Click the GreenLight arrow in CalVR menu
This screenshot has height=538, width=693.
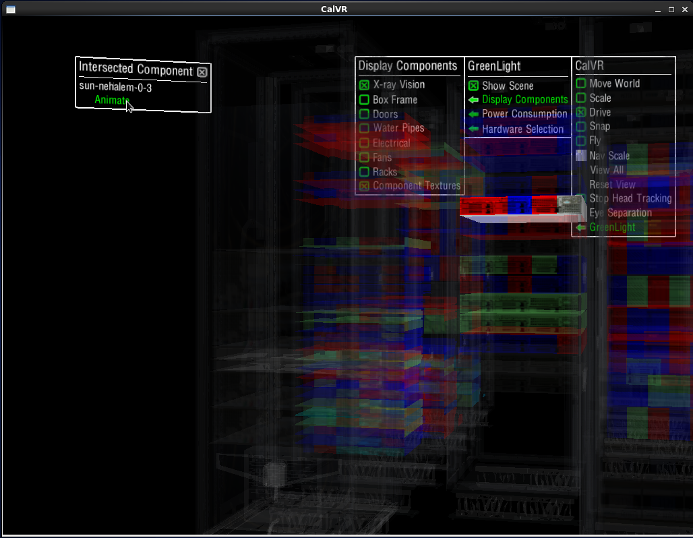point(580,228)
